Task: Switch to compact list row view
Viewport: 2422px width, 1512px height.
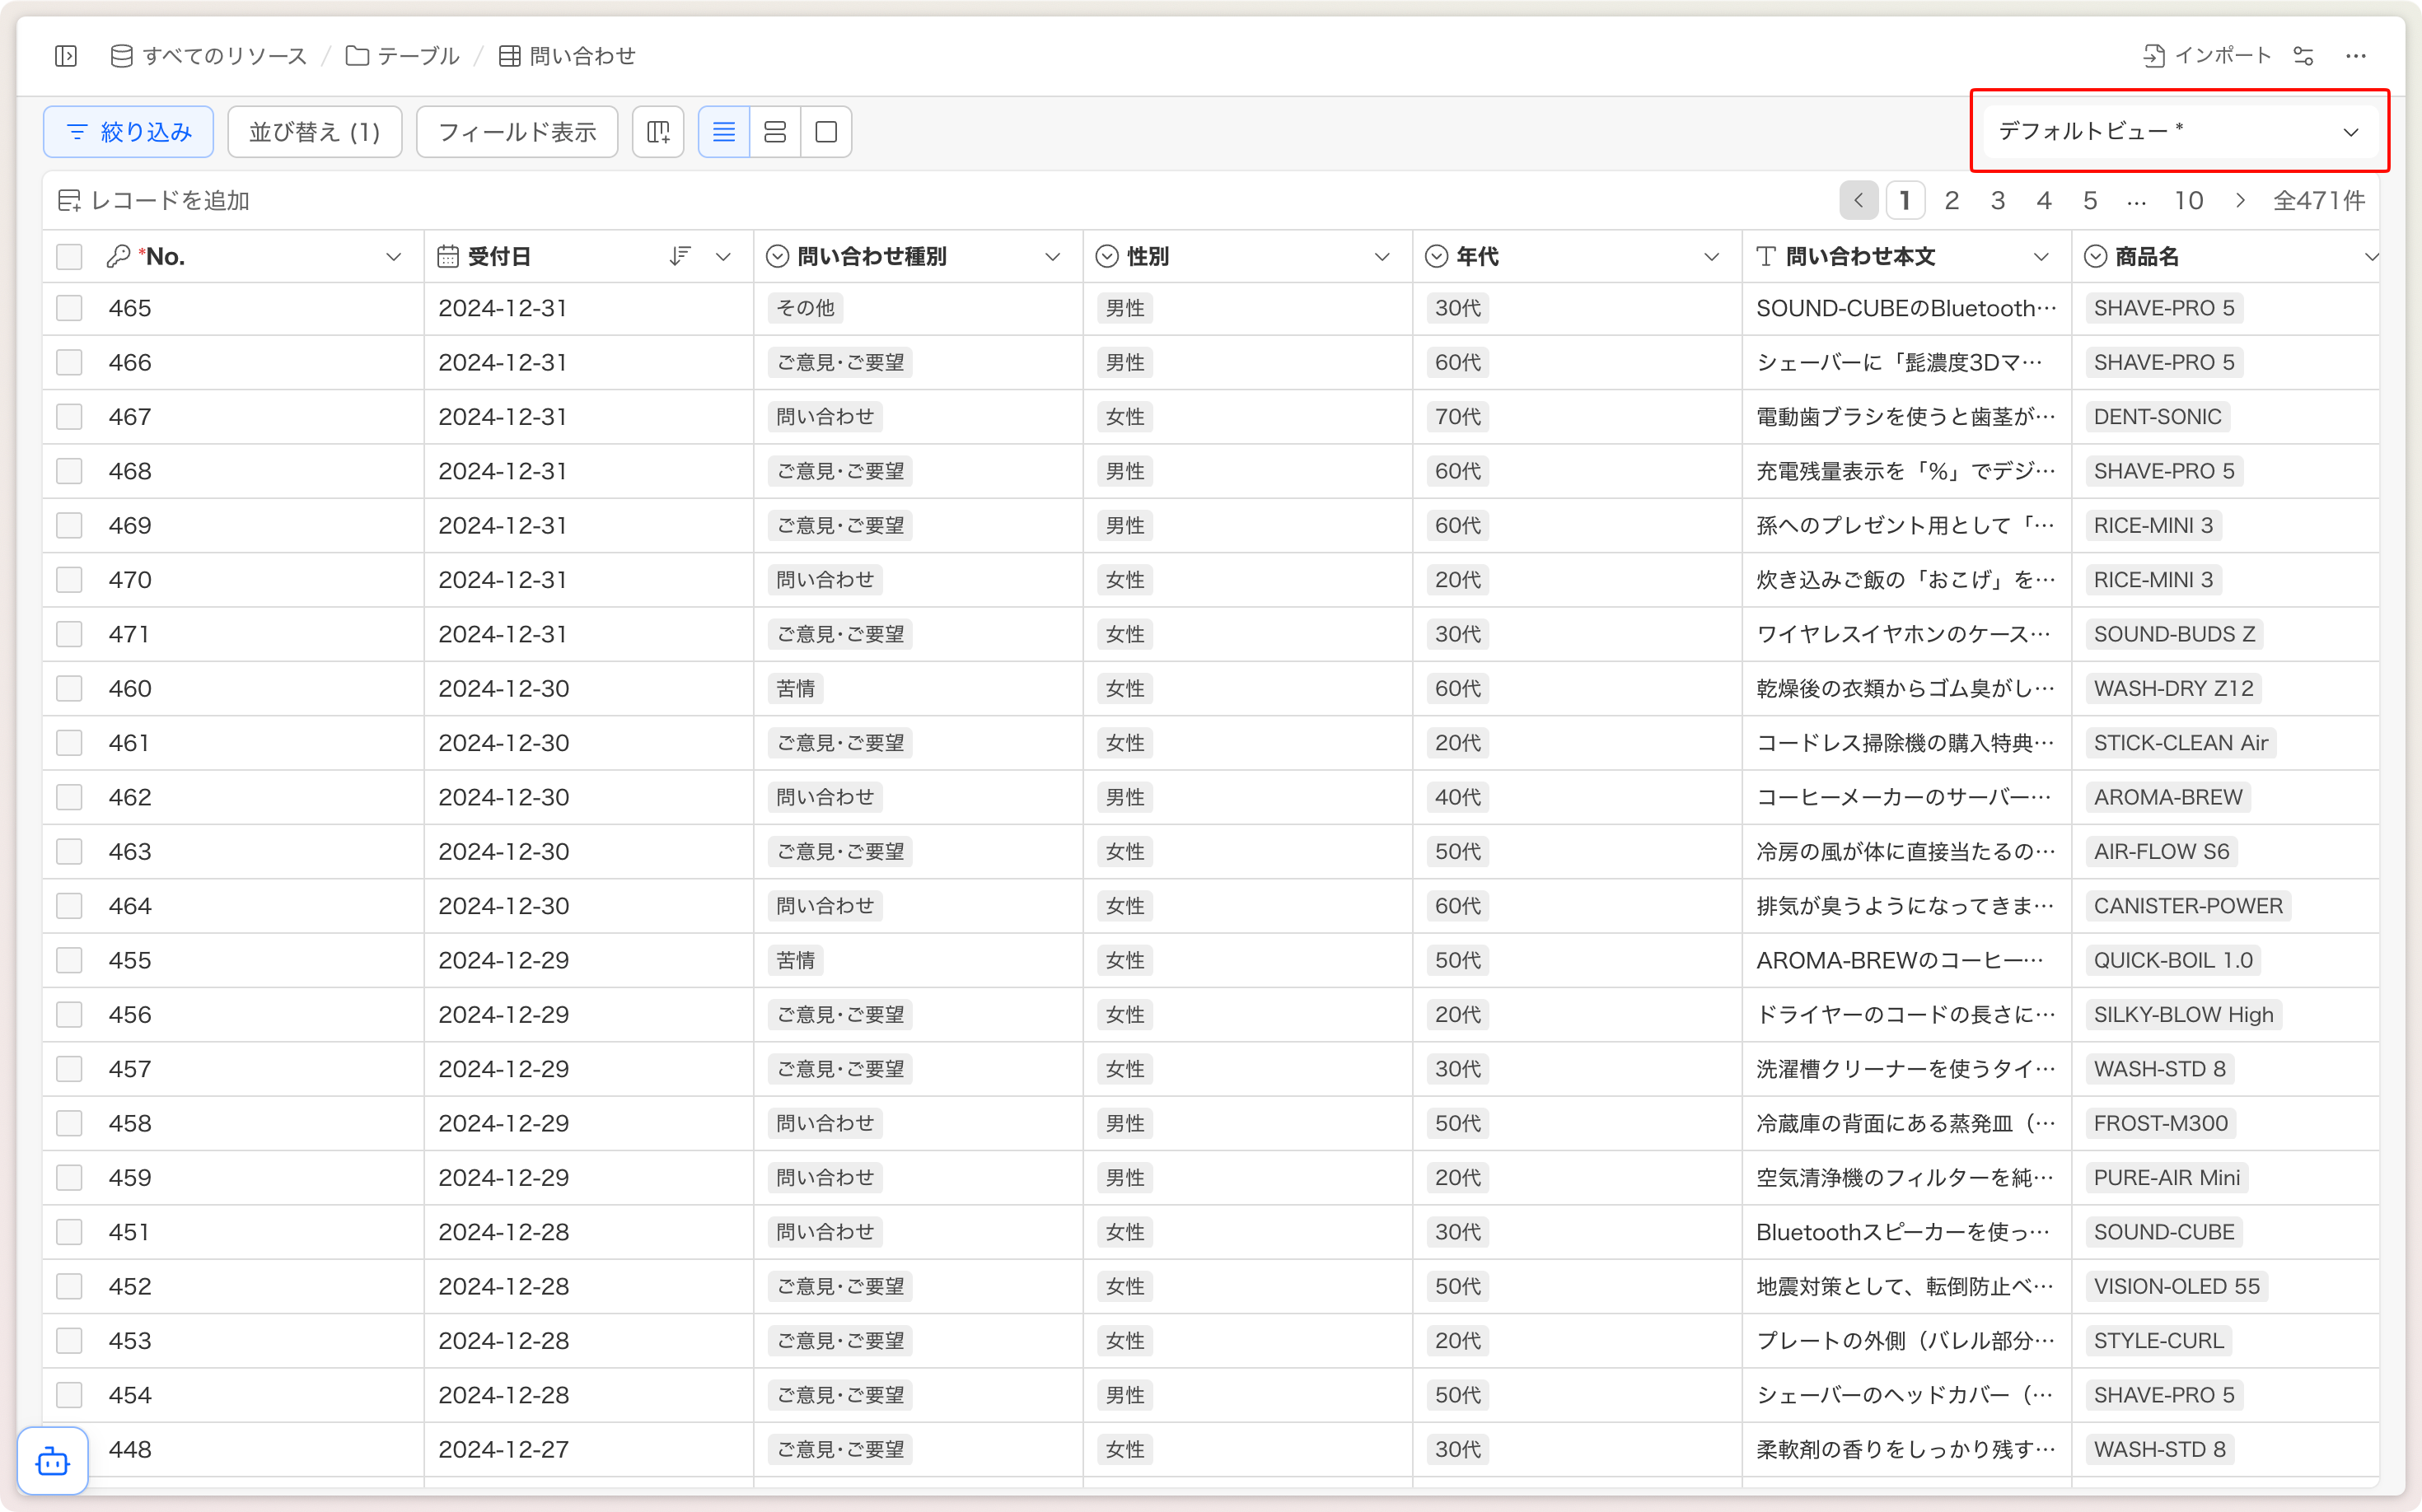Action: [x=723, y=132]
